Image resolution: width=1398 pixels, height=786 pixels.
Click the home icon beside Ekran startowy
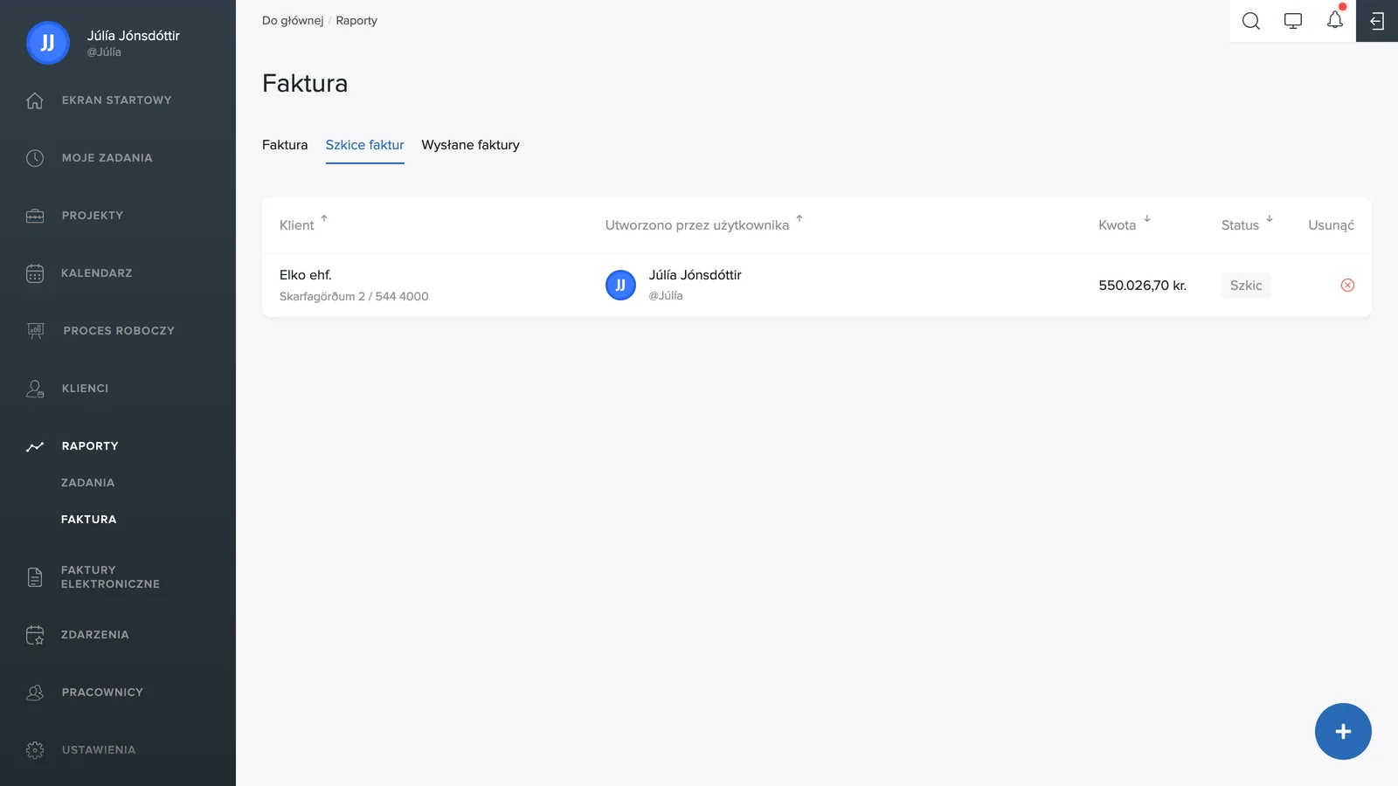[x=35, y=100]
